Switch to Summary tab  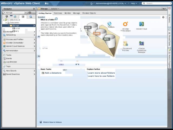(58, 13)
